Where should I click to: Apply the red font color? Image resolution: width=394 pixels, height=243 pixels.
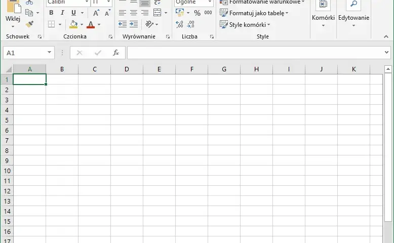coord(91,24)
